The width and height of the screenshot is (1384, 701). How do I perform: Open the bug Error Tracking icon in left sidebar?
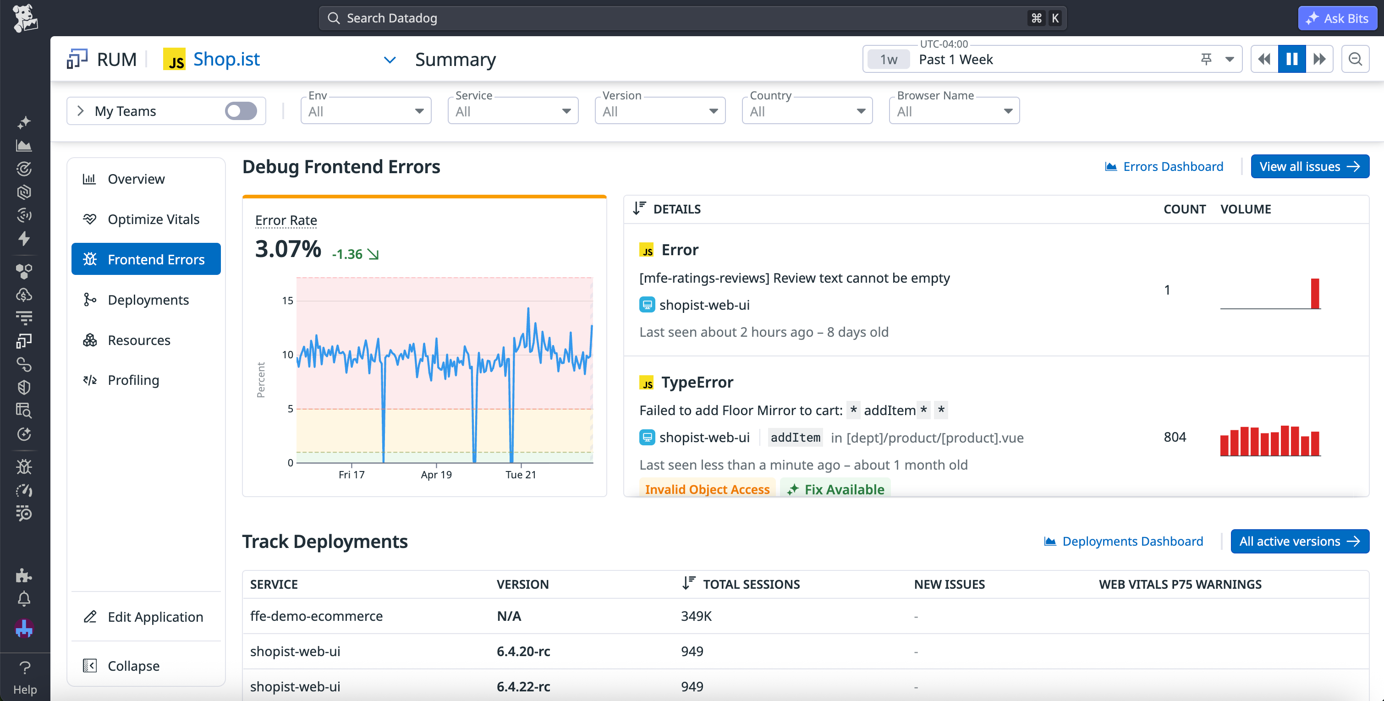pos(24,466)
